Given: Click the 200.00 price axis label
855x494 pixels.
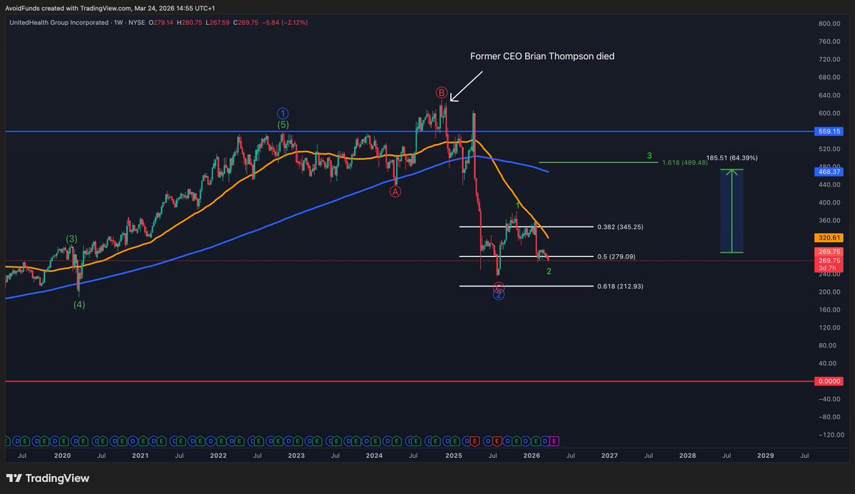Looking at the screenshot, I should coord(831,293).
